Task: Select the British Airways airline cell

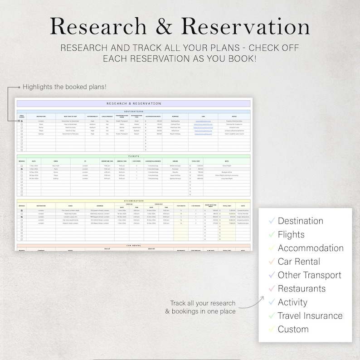Action: [175, 166]
